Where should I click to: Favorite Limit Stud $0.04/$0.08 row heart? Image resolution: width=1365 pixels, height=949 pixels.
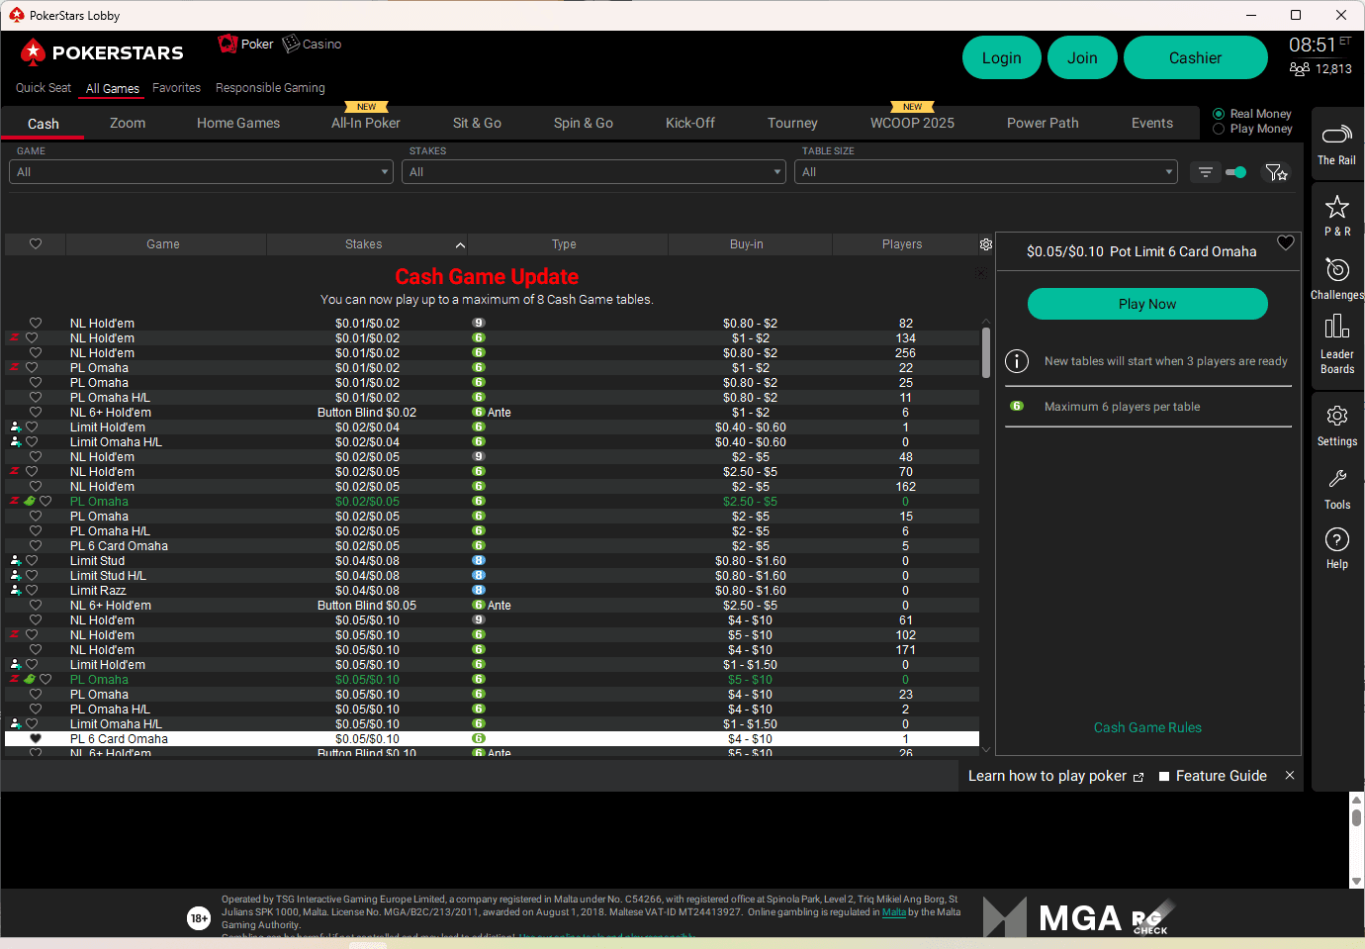click(x=32, y=561)
